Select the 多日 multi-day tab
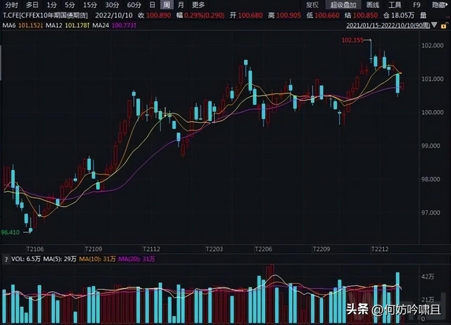The image size is (451, 325). (32, 5)
